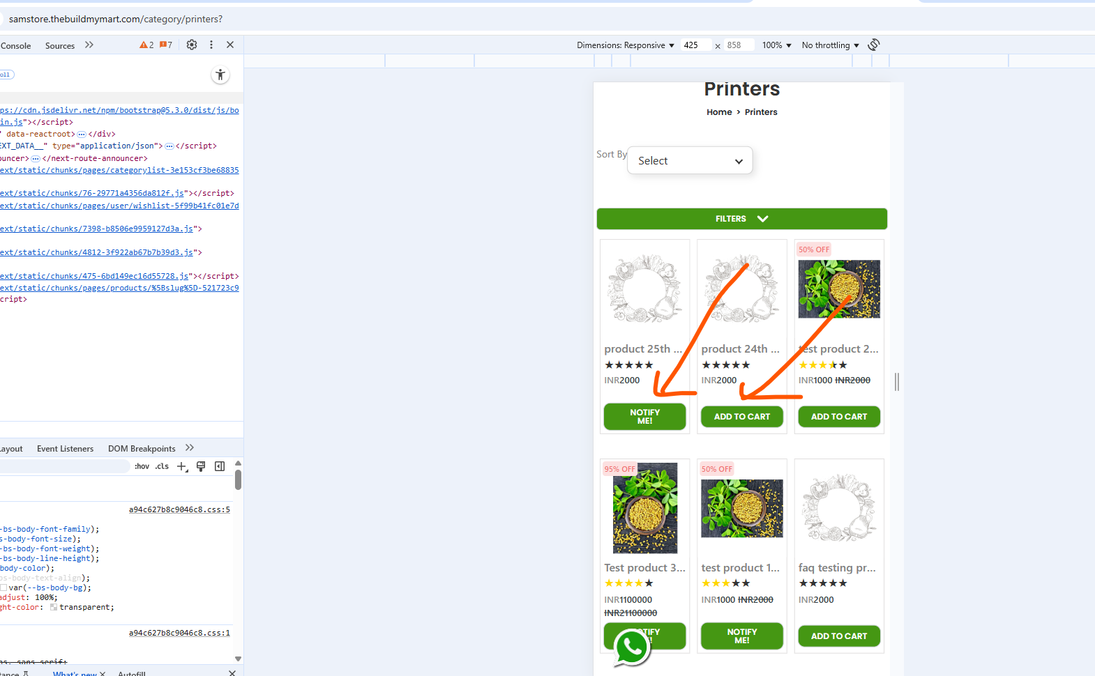Open the Layout tab in styles pane
This screenshot has height=676, width=1095.
pyautogui.click(x=11, y=449)
